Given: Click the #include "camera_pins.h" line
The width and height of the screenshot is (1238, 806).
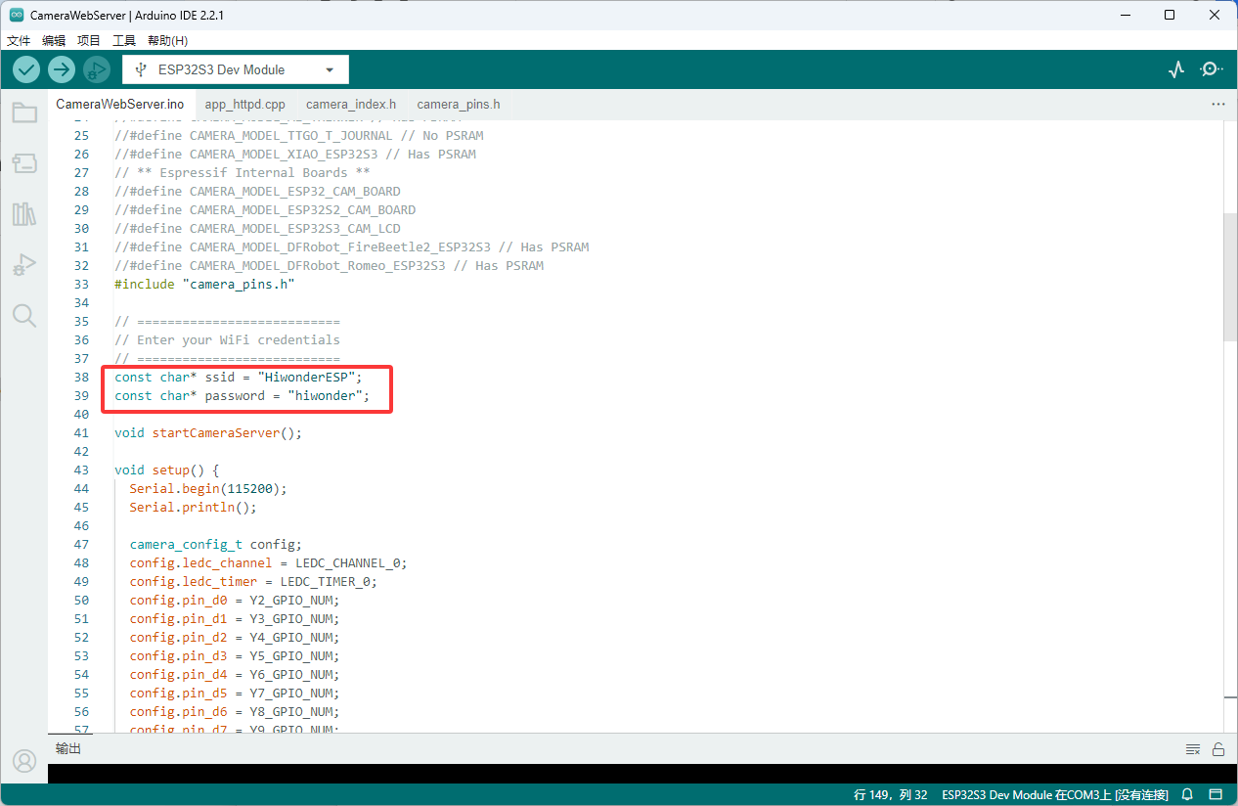Looking at the screenshot, I should (x=204, y=284).
